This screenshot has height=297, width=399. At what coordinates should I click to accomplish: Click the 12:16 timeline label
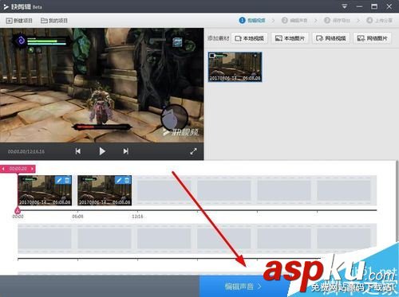pyautogui.click(x=137, y=217)
